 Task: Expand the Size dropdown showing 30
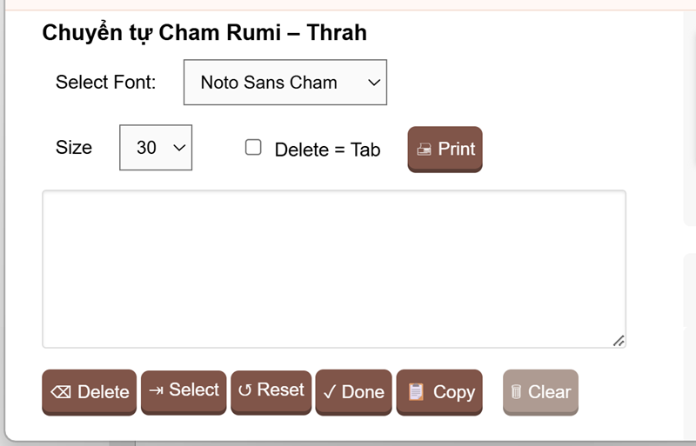pyautogui.click(x=156, y=148)
